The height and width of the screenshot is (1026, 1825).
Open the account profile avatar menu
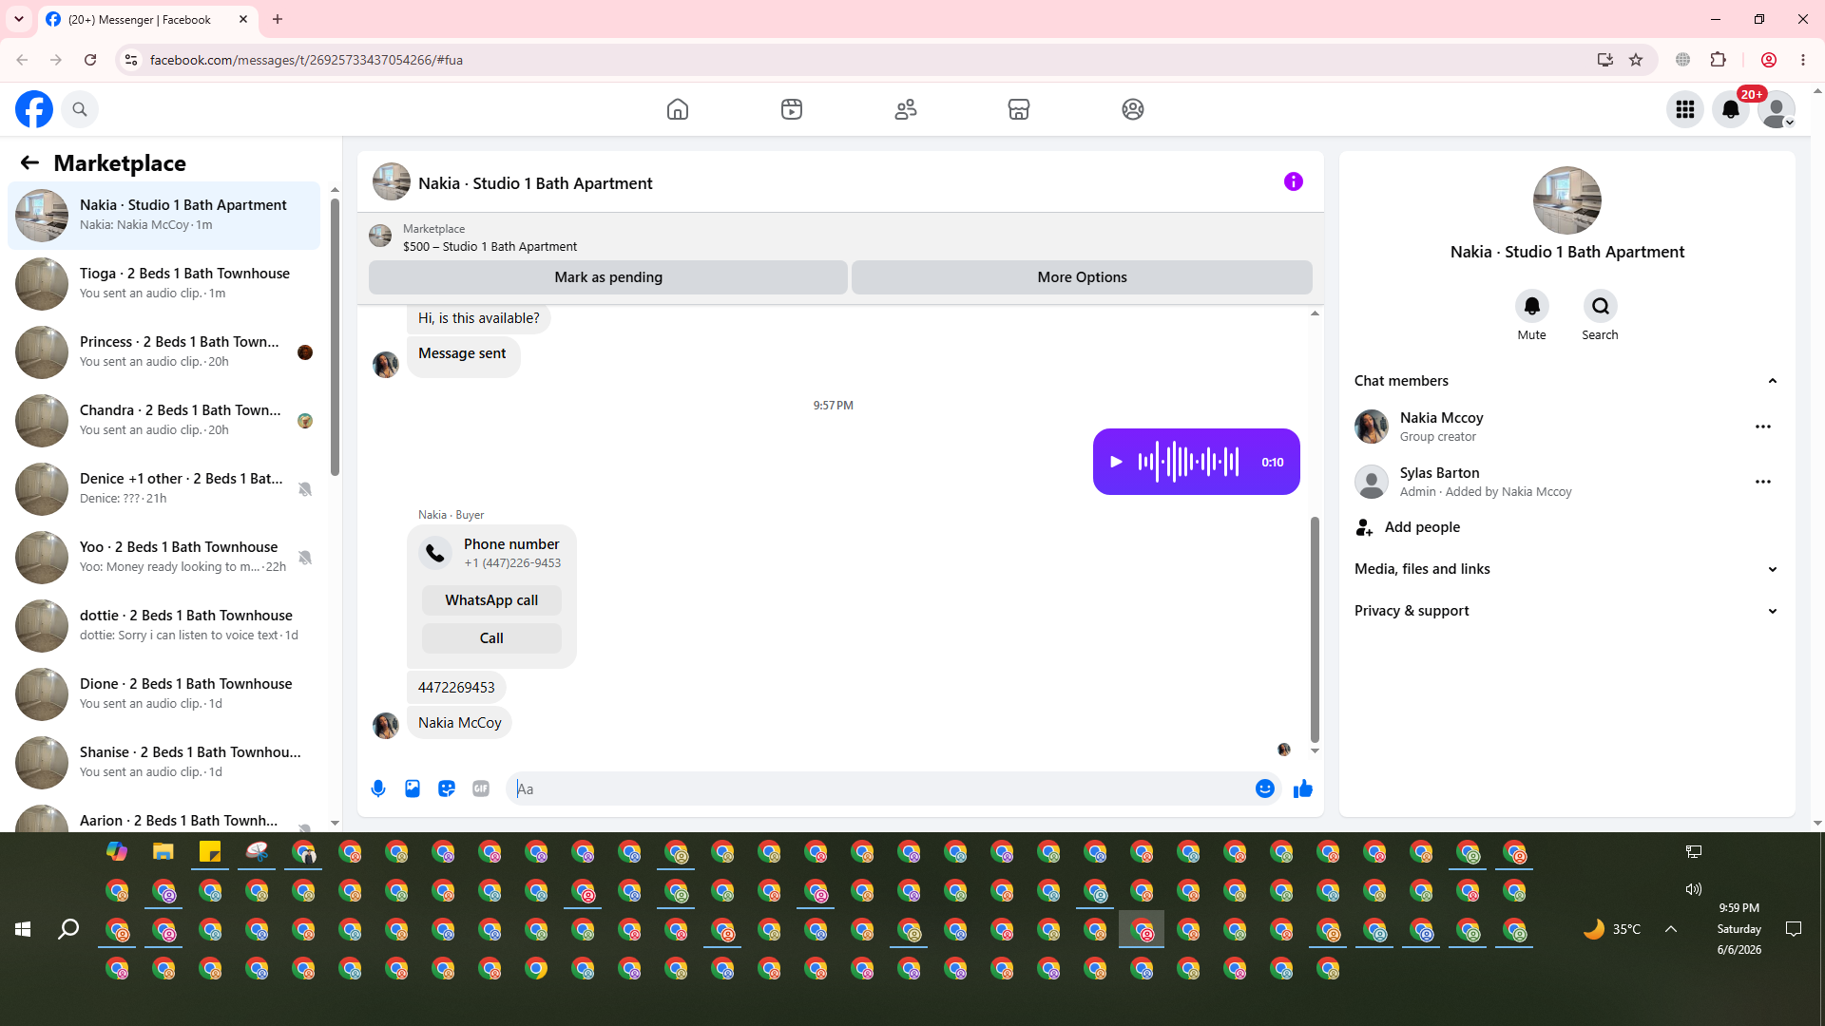point(1777,109)
